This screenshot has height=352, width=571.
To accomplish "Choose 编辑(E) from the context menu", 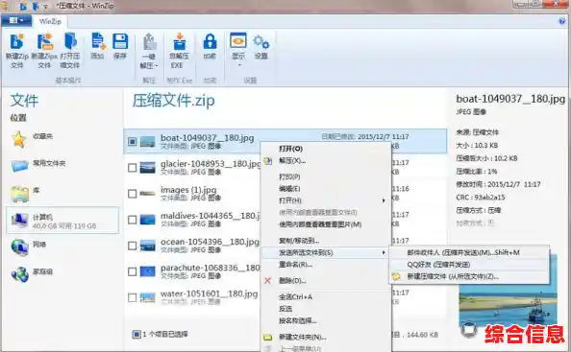I will pos(289,189).
